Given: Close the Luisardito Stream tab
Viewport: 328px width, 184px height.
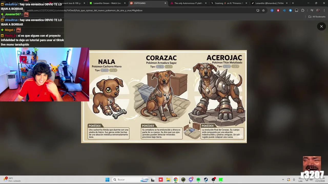Looking at the screenshot, I should tap(125, 3).
